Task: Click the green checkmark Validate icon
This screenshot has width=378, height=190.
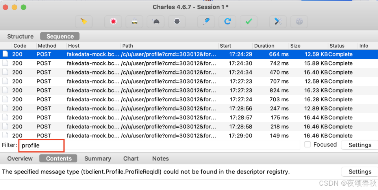Action: [x=248, y=22]
